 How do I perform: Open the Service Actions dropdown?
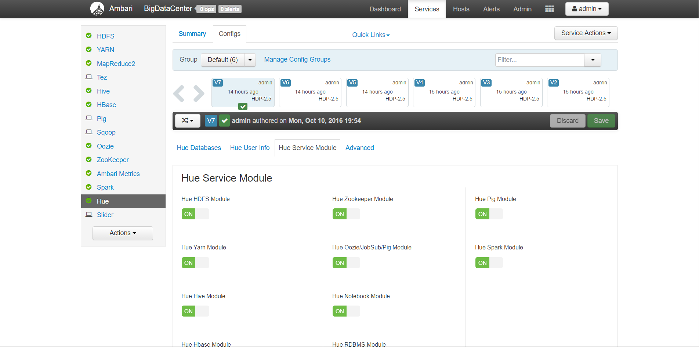pyautogui.click(x=586, y=33)
